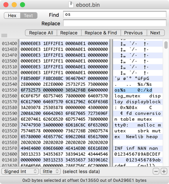Image resolution: width=169 pixels, height=184 pixels.
Task: Click Replace & Find button
Action: click(101, 33)
